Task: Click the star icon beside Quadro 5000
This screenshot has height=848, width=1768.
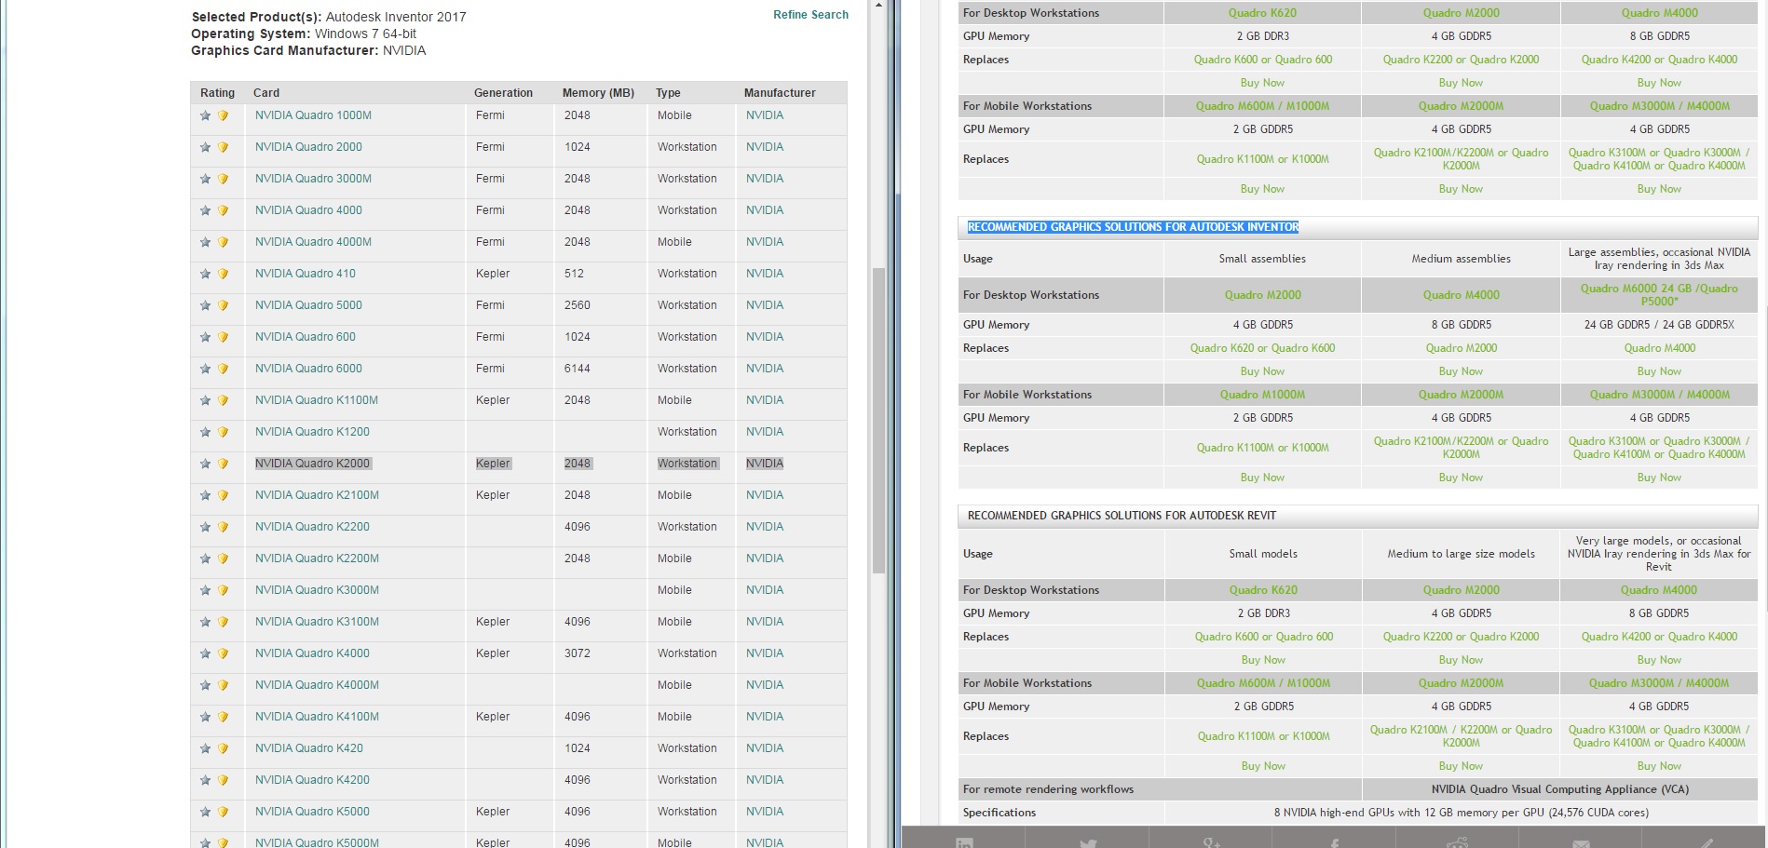Action: [x=205, y=305]
